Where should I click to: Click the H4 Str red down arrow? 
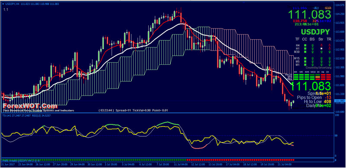[x=321, y=45]
